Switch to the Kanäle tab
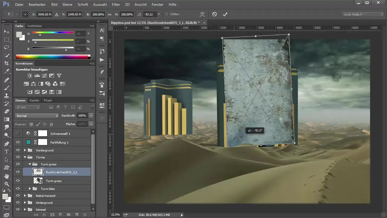This screenshot has height=218, width=387. pos(34,100)
